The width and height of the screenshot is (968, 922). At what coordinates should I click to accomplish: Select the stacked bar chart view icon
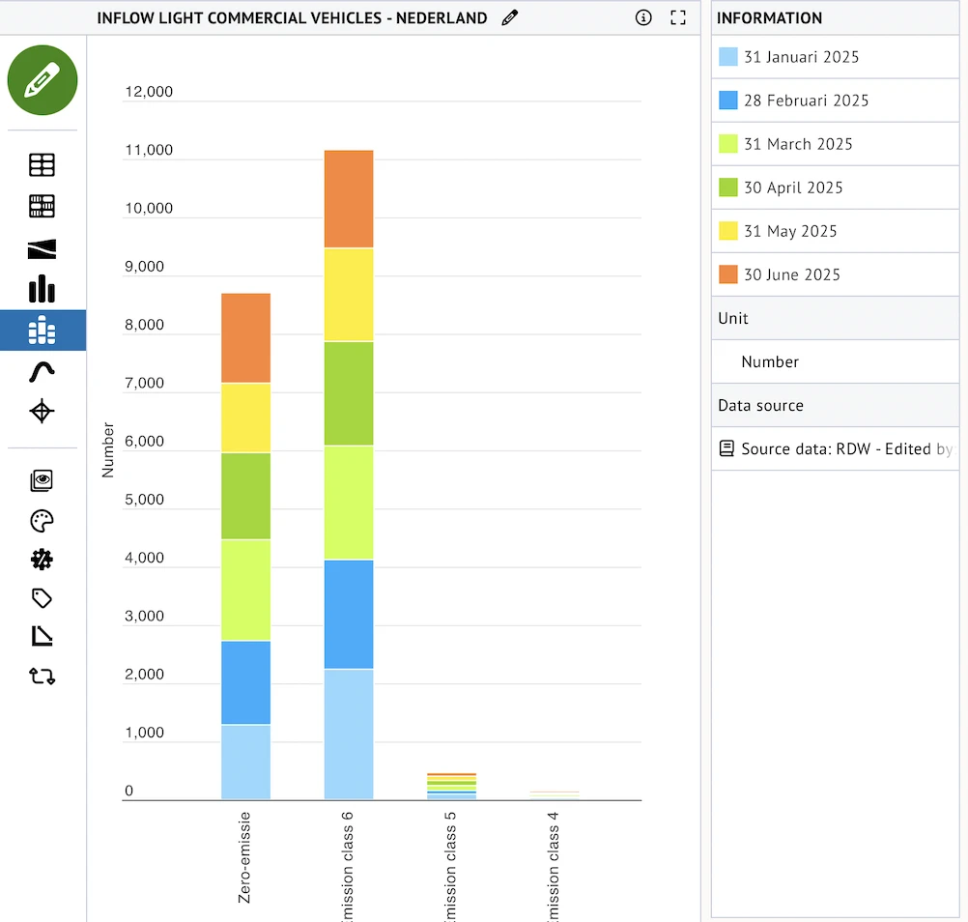42,330
